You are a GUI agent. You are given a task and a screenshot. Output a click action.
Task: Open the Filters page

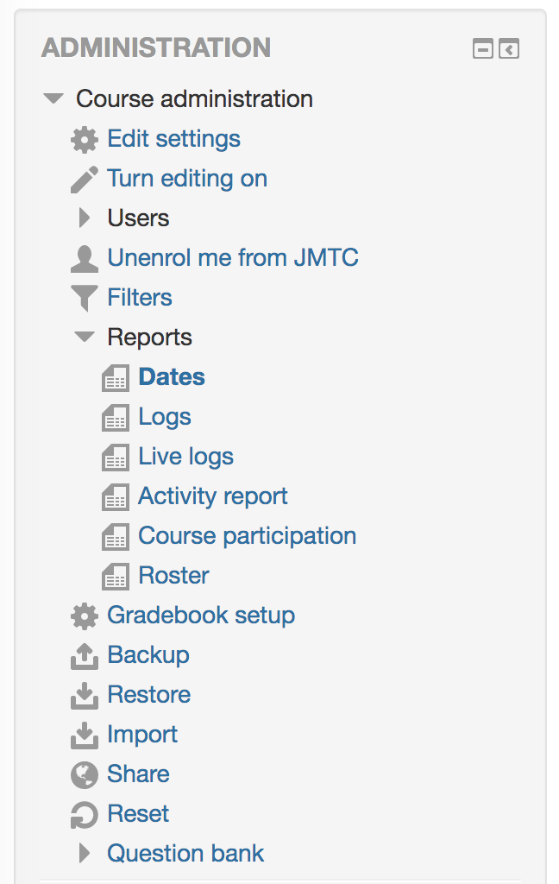pyautogui.click(x=140, y=297)
